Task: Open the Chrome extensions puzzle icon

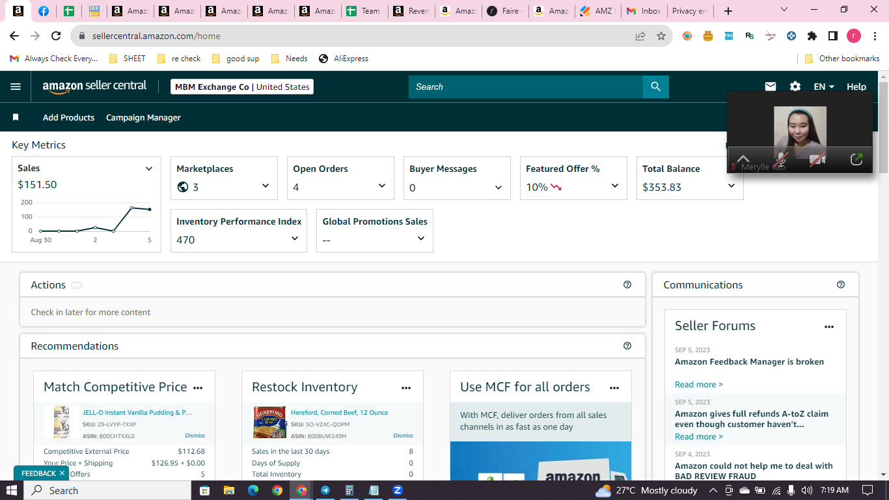Action: (x=812, y=36)
